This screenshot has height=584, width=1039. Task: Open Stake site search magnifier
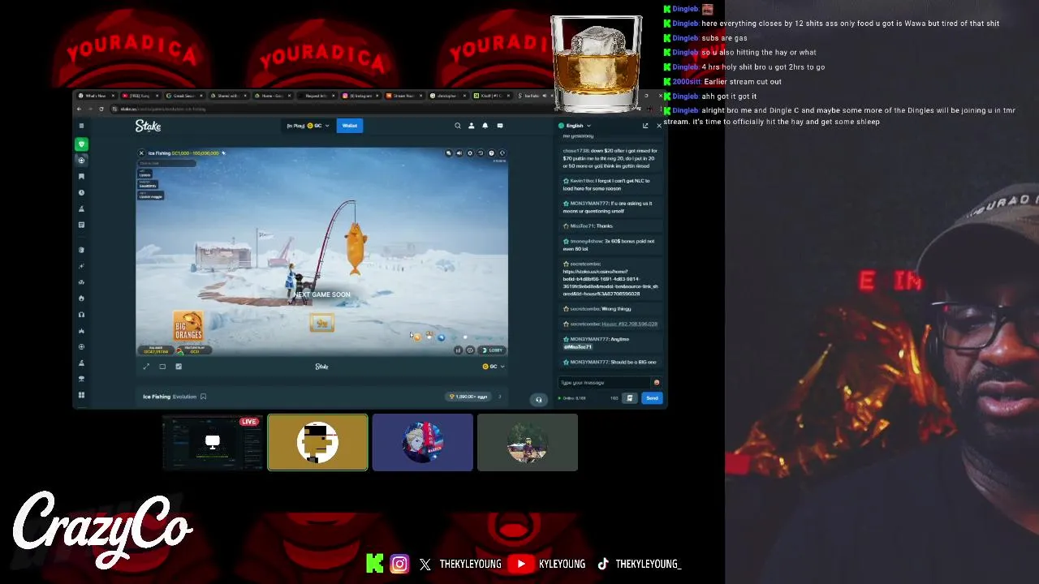click(457, 126)
